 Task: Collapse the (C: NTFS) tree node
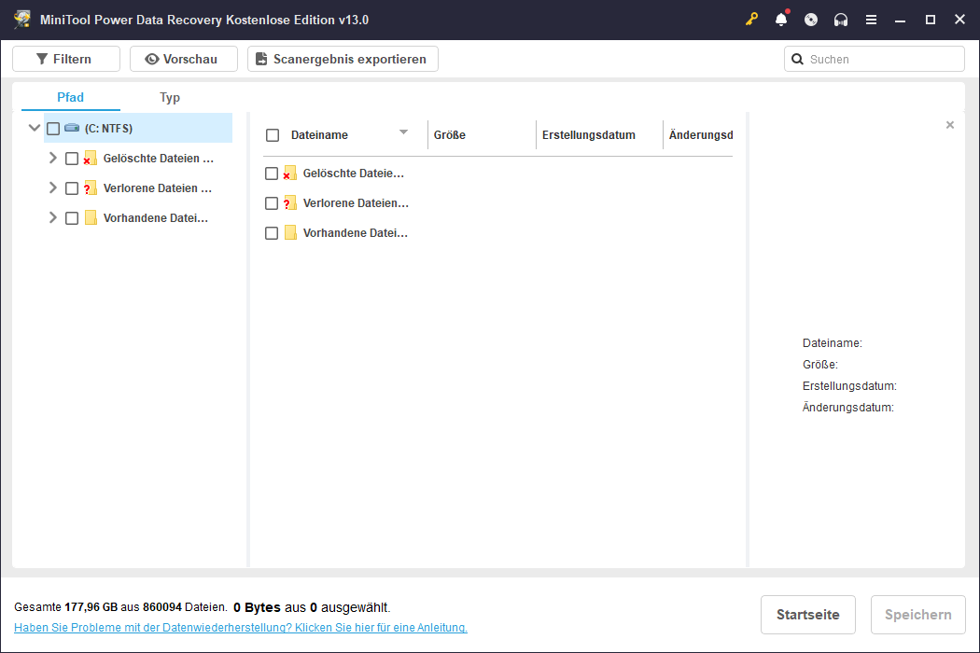point(35,128)
